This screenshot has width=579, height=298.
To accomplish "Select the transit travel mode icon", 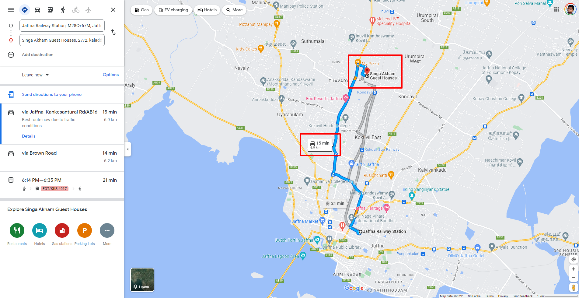I will tap(50, 10).
